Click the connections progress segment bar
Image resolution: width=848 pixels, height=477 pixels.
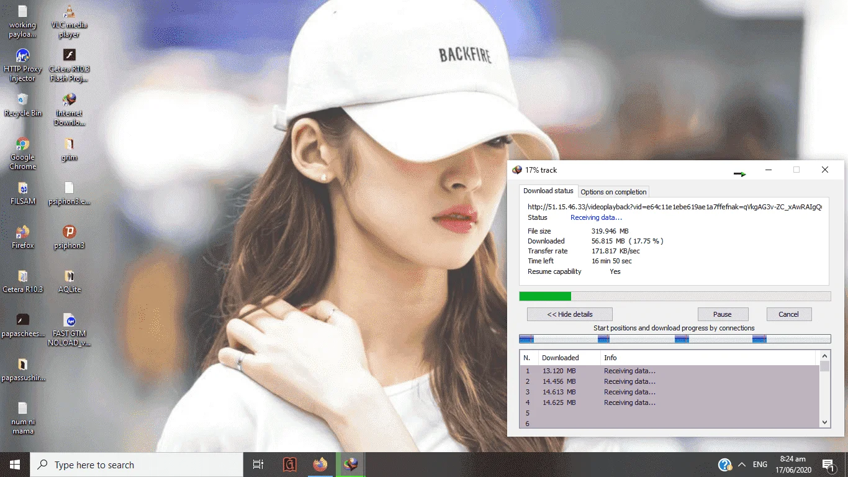pyautogui.click(x=675, y=338)
